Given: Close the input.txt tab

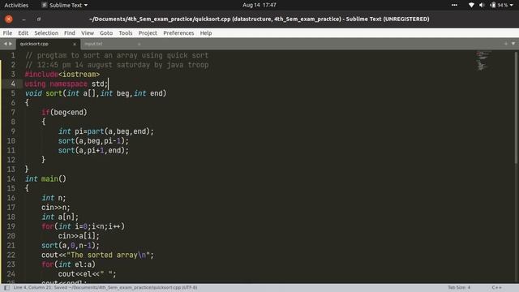Looking at the screenshot, I should click(x=139, y=44).
